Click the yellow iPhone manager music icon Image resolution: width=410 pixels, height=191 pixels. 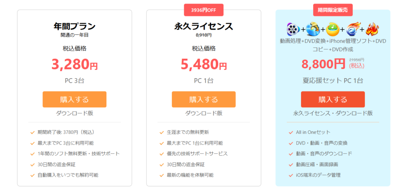click(333, 29)
